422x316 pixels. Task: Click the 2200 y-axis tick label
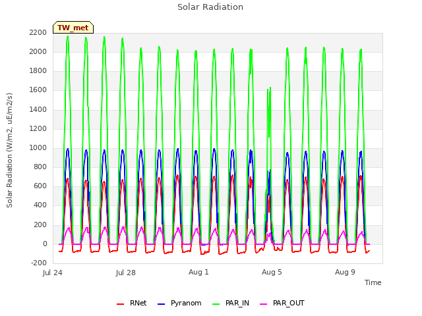click(38, 32)
